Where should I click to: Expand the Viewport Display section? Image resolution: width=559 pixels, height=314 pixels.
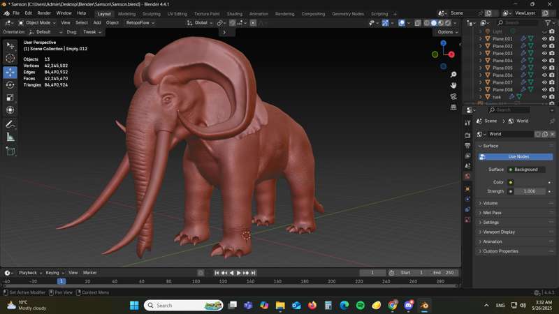click(x=499, y=232)
